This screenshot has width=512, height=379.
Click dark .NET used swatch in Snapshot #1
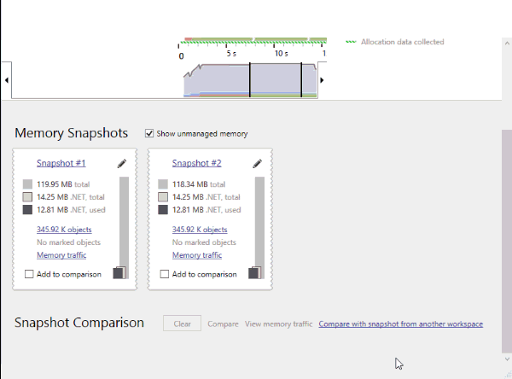(27, 210)
